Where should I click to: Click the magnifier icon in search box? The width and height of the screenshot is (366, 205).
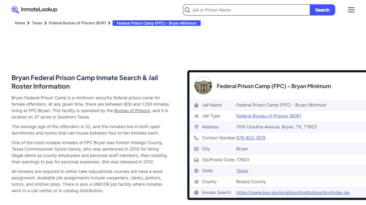pos(187,10)
